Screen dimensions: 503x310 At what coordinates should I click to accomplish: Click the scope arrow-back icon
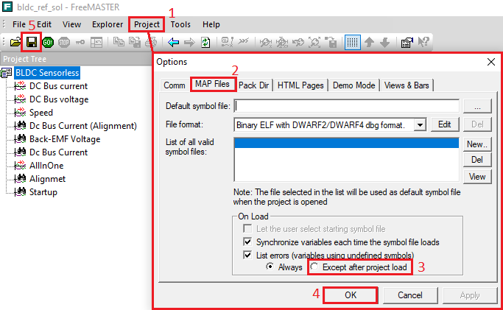click(x=298, y=42)
